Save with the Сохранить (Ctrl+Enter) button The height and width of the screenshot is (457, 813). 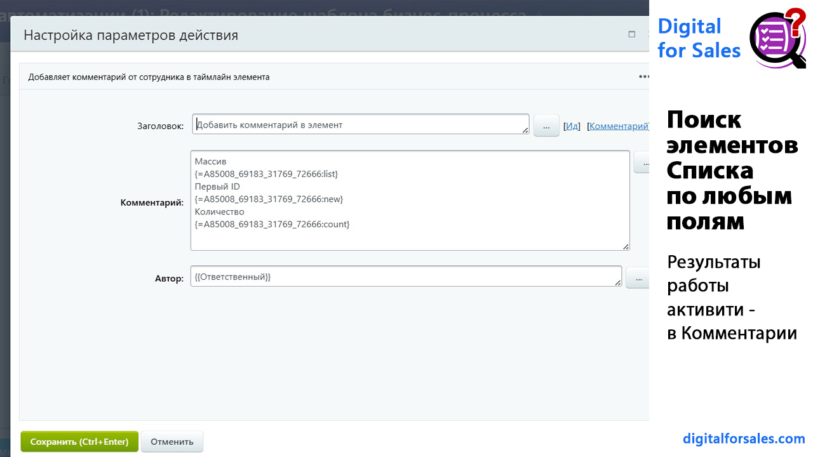(79, 442)
